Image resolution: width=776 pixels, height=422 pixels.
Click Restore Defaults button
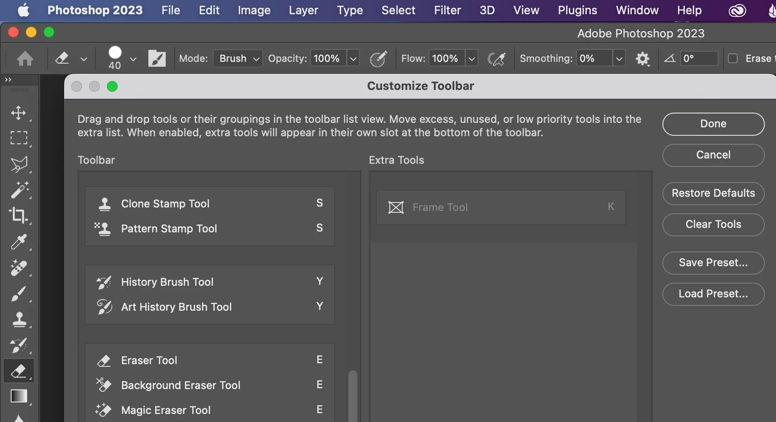pos(713,193)
